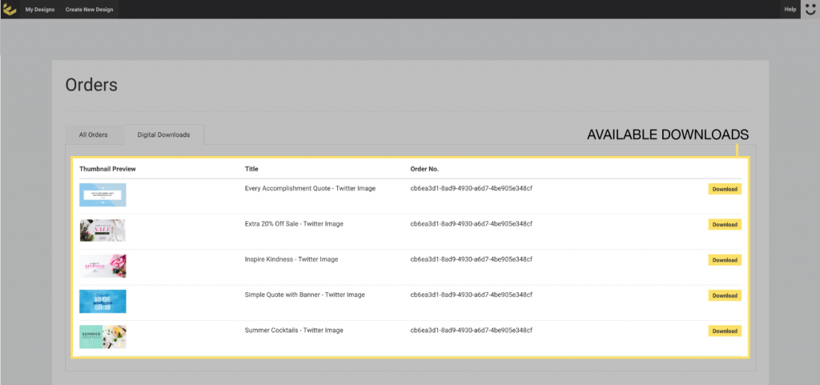
Task: Click Simple Quote with Banner thumbnail
Action: [102, 301]
